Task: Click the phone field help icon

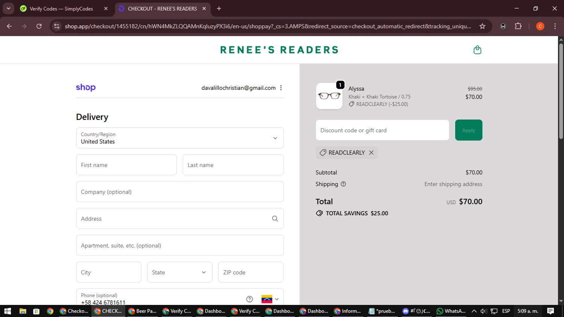Action: 249,299
